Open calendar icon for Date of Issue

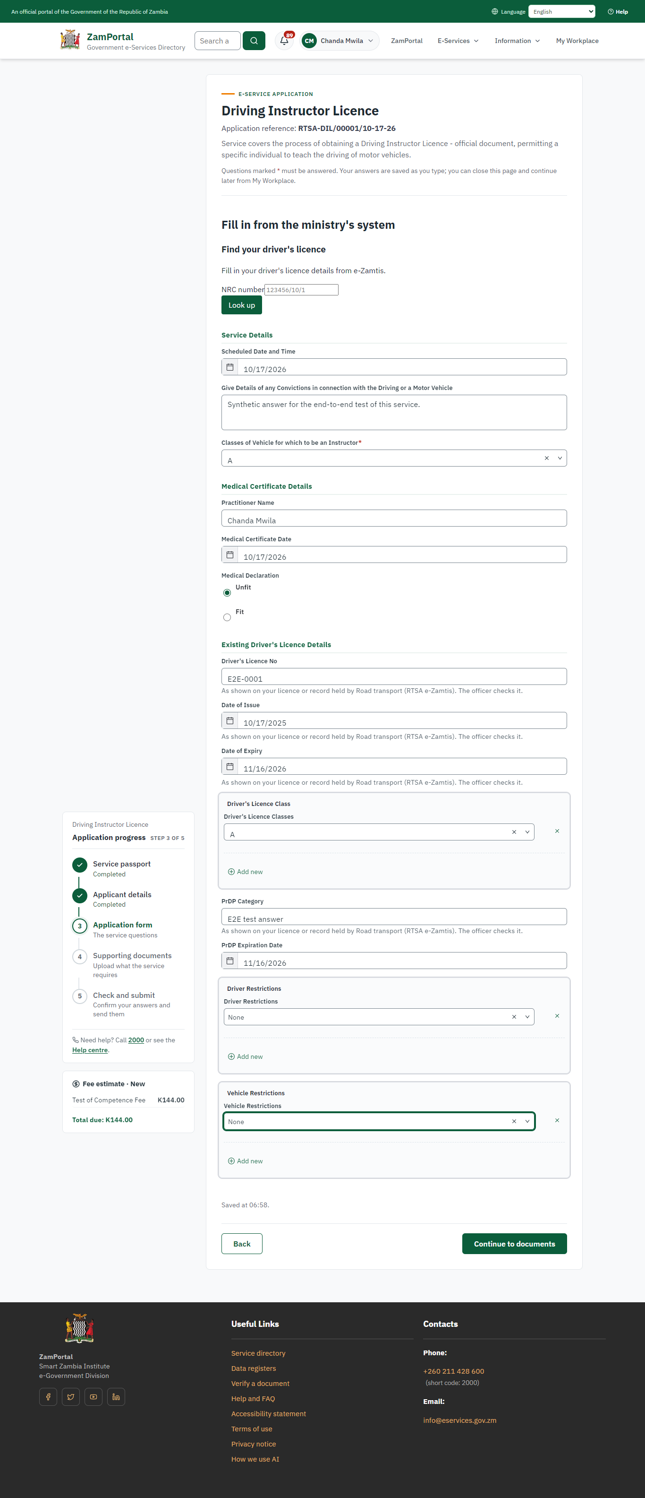pos(230,720)
